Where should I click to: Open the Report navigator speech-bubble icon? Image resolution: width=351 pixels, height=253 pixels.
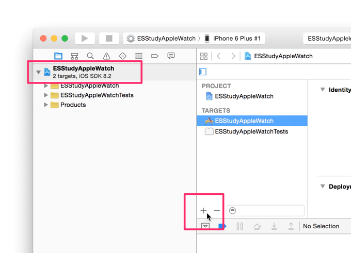pyautogui.click(x=171, y=56)
